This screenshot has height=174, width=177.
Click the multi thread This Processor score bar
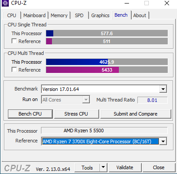coord(107,62)
